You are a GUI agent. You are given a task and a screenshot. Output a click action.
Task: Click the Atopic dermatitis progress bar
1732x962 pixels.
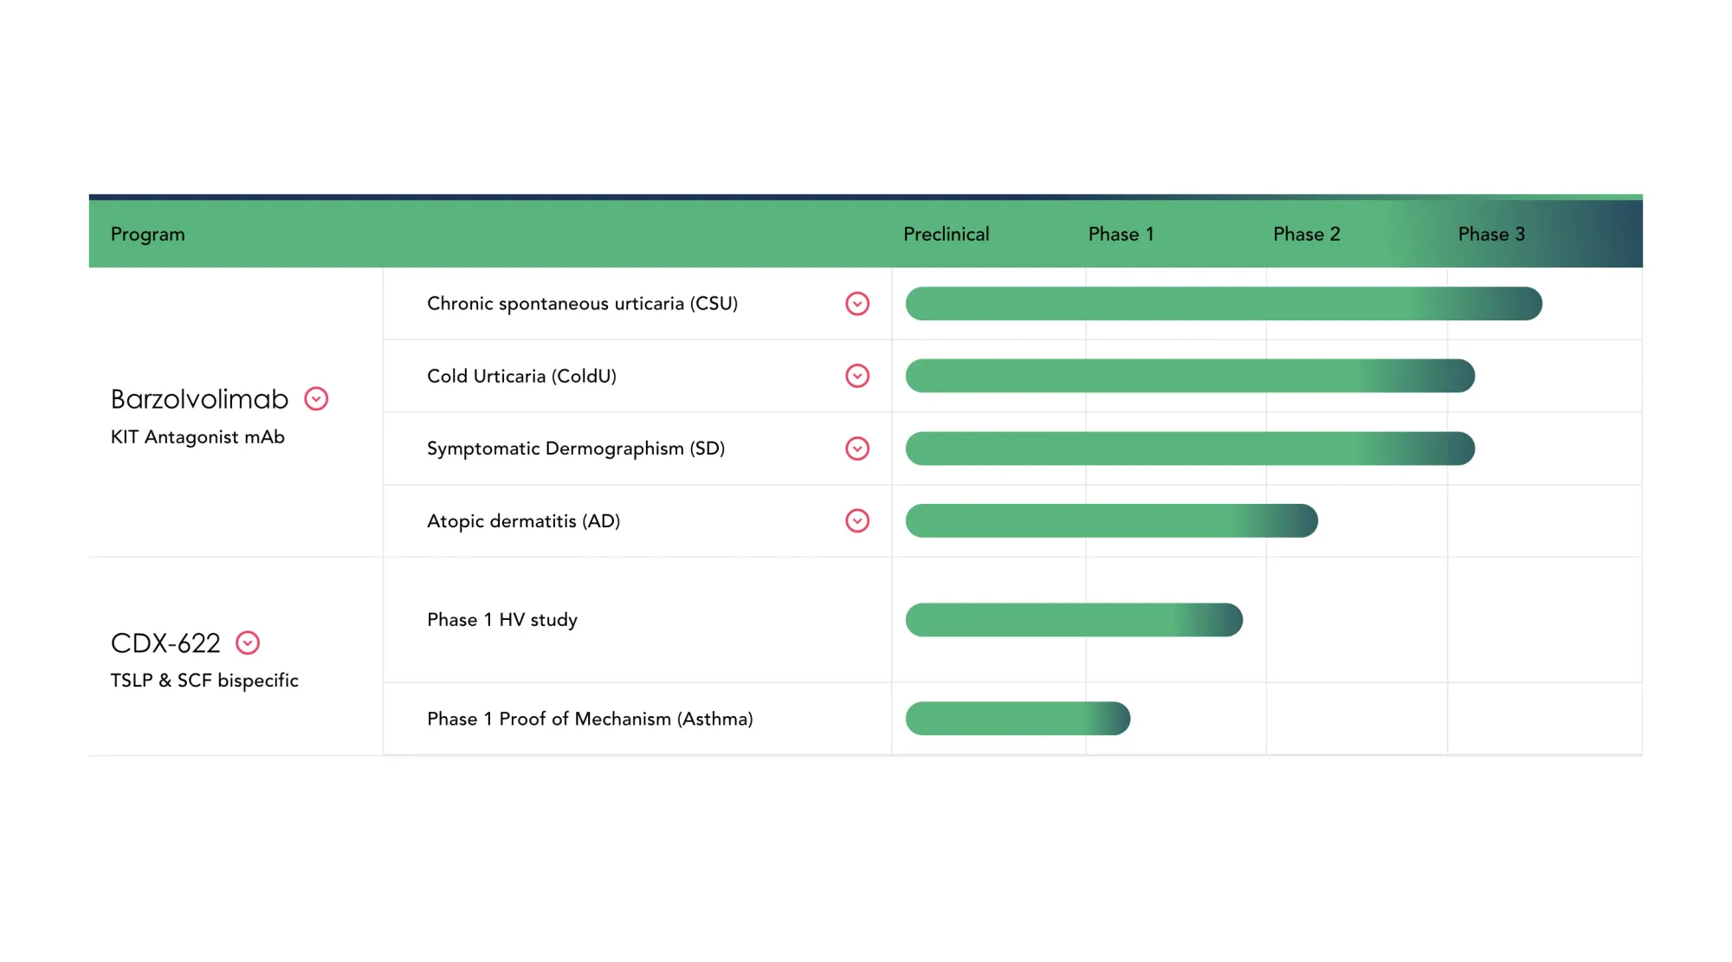1112,520
